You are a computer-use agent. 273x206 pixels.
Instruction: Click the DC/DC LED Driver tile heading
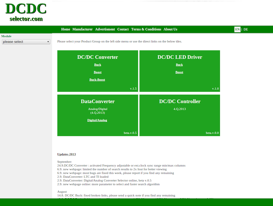pyautogui.click(x=180, y=57)
